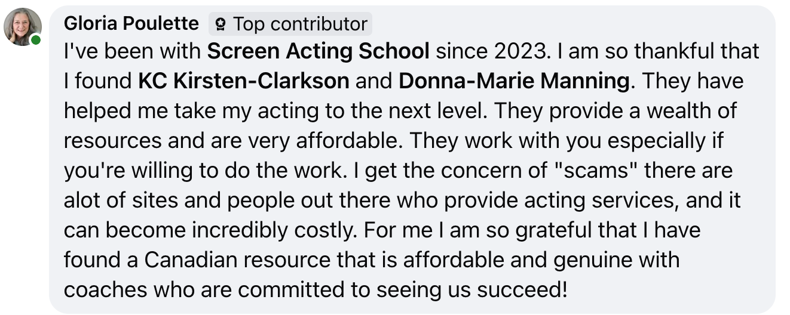The image size is (790, 315).
Task: Click the green online status dot
Action: (x=36, y=40)
